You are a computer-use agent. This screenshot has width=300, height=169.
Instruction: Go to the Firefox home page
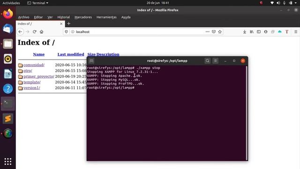42,32
